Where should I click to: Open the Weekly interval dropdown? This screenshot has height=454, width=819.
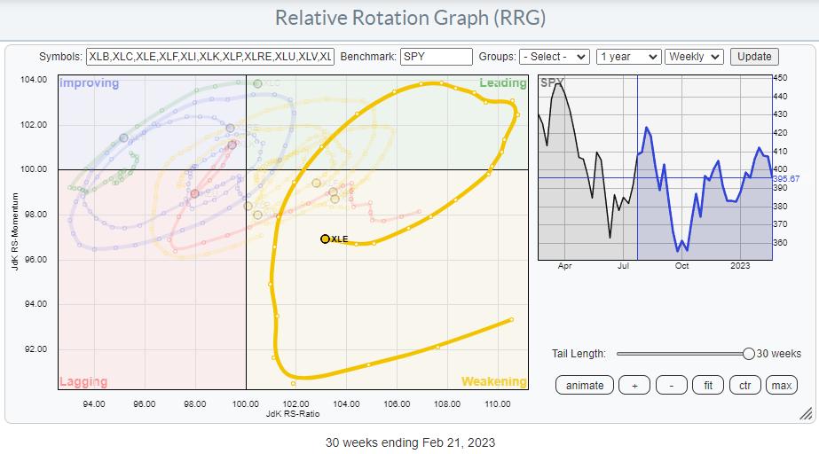[x=694, y=57]
